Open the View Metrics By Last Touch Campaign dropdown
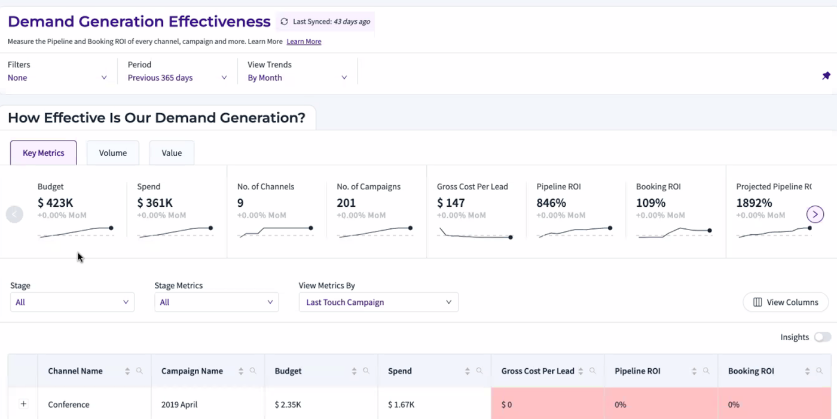Image resolution: width=837 pixels, height=419 pixels. coord(378,302)
